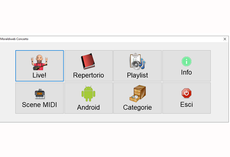Start the Live! mode via its label
230x157 pixels.
[39, 75]
